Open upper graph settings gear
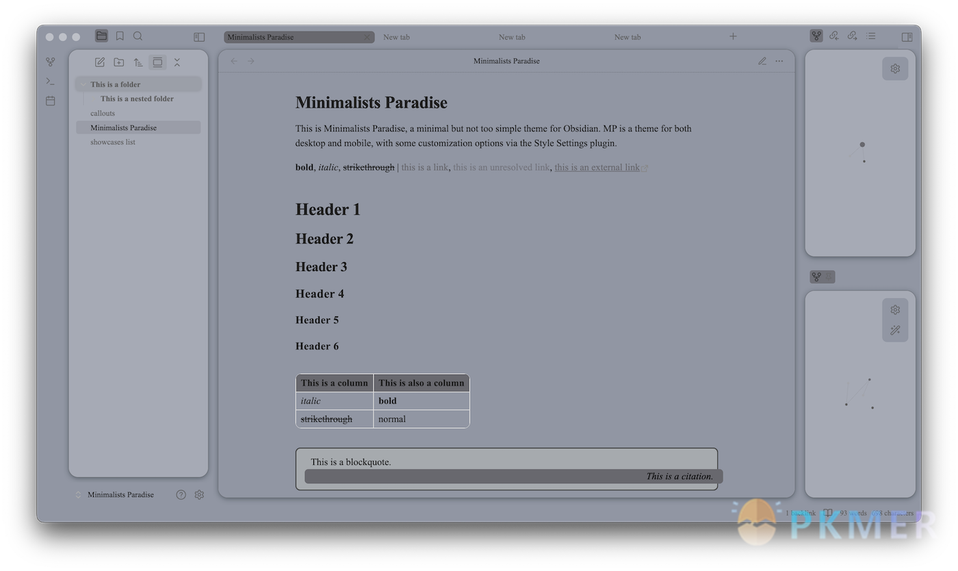The width and height of the screenshot is (958, 571). (895, 68)
